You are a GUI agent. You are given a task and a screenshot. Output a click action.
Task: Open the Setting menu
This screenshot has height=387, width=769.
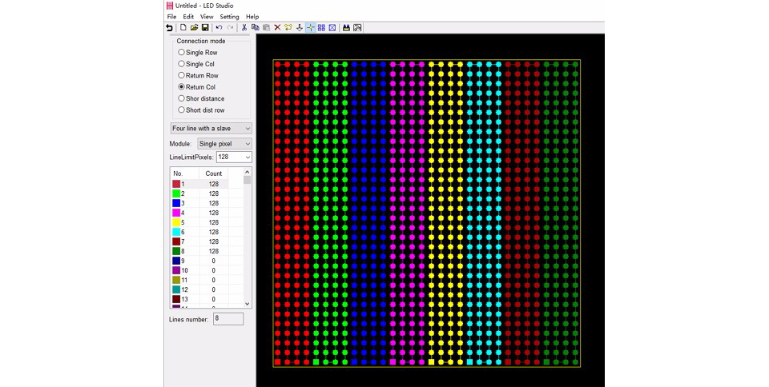pos(229,17)
